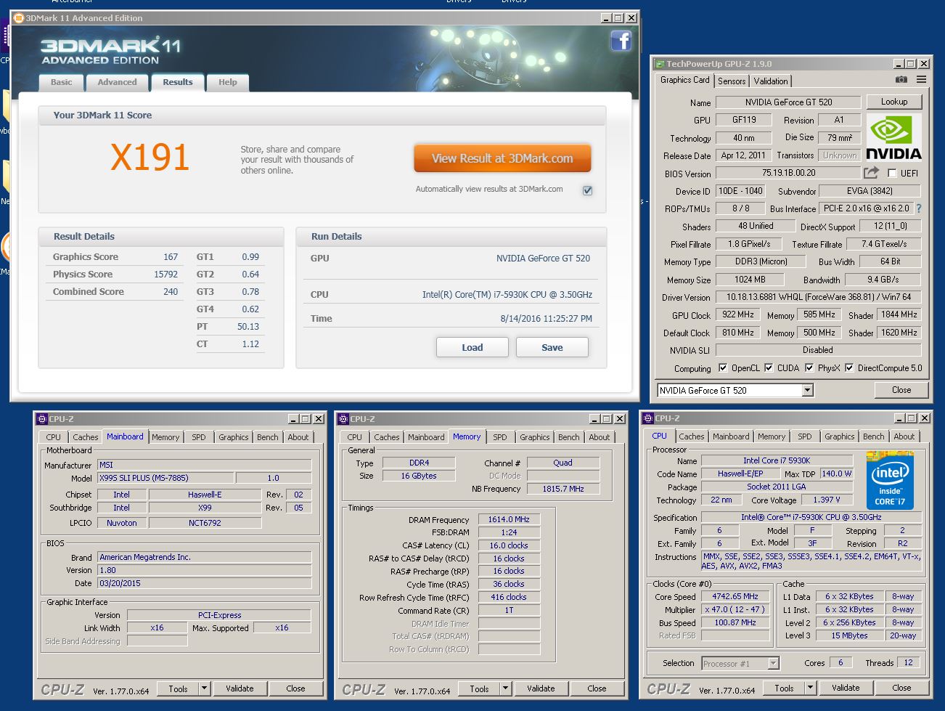Open Graphics tab in CPU CPU-Z window
Image resolution: width=945 pixels, height=711 pixels.
click(x=840, y=436)
